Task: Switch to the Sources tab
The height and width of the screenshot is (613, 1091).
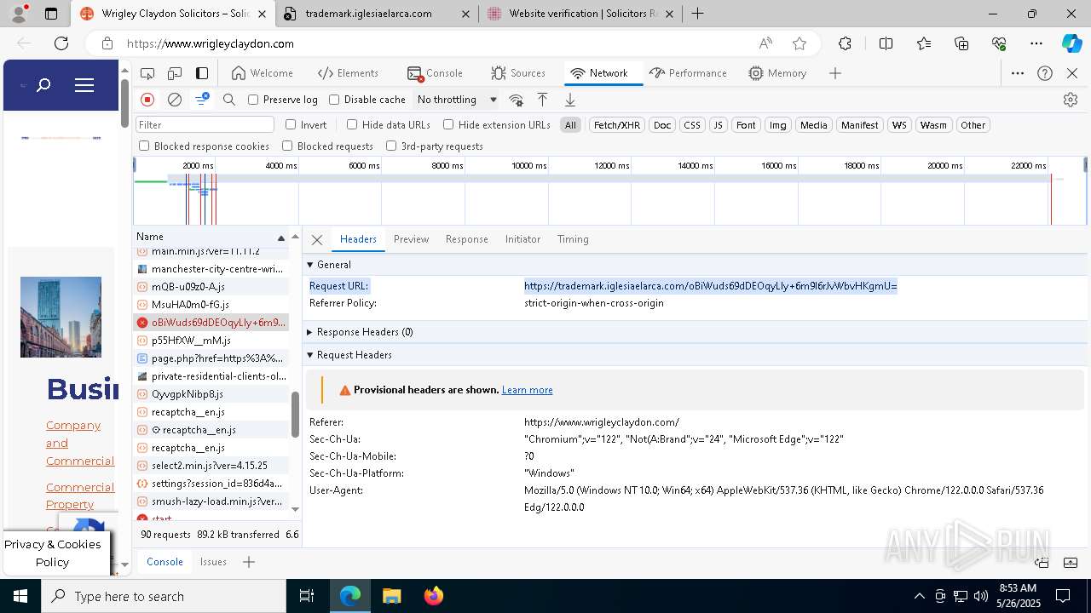Action: [518, 73]
